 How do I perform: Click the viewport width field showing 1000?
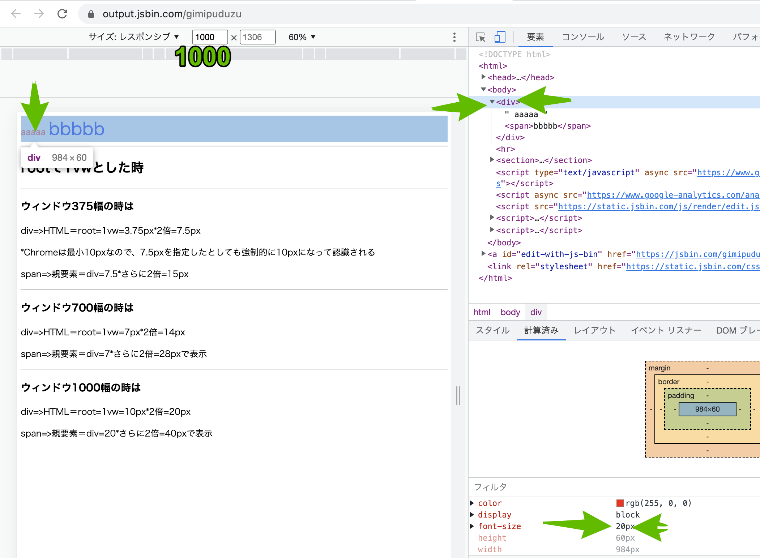(210, 37)
